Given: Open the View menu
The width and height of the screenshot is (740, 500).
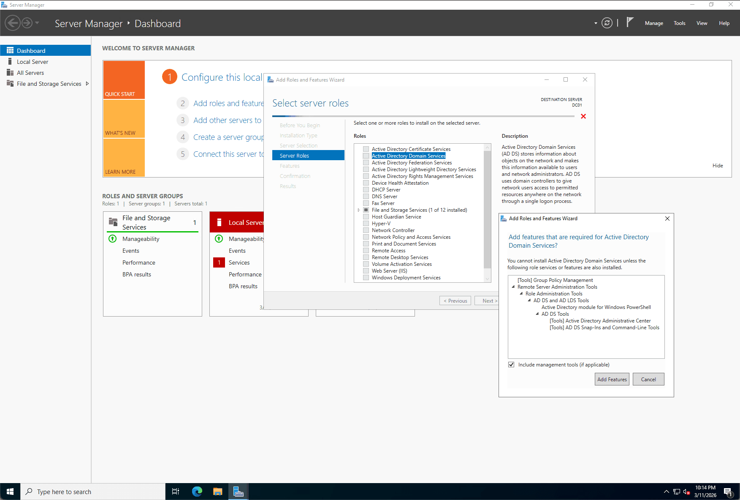Looking at the screenshot, I should point(702,23).
